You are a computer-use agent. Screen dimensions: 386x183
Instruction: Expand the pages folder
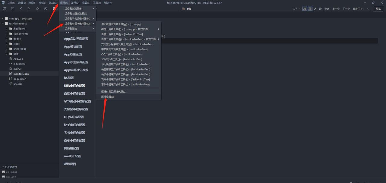click(x=7, y=39)
